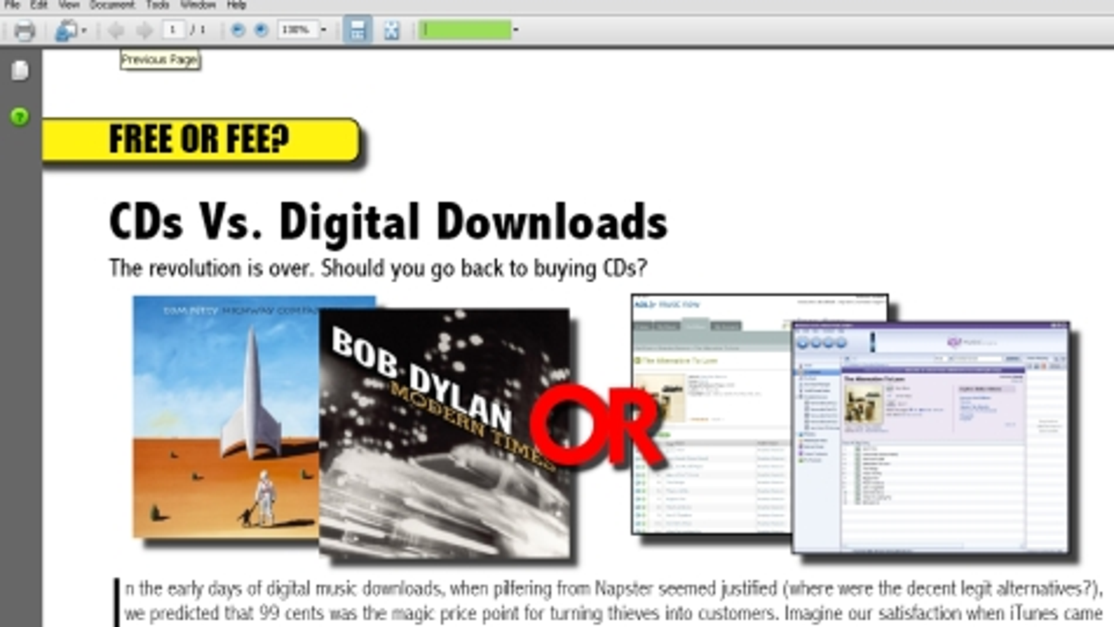Open the find box dropdown arrow
This screenshot has width=1114, height=627.
[x=516, y=29]
